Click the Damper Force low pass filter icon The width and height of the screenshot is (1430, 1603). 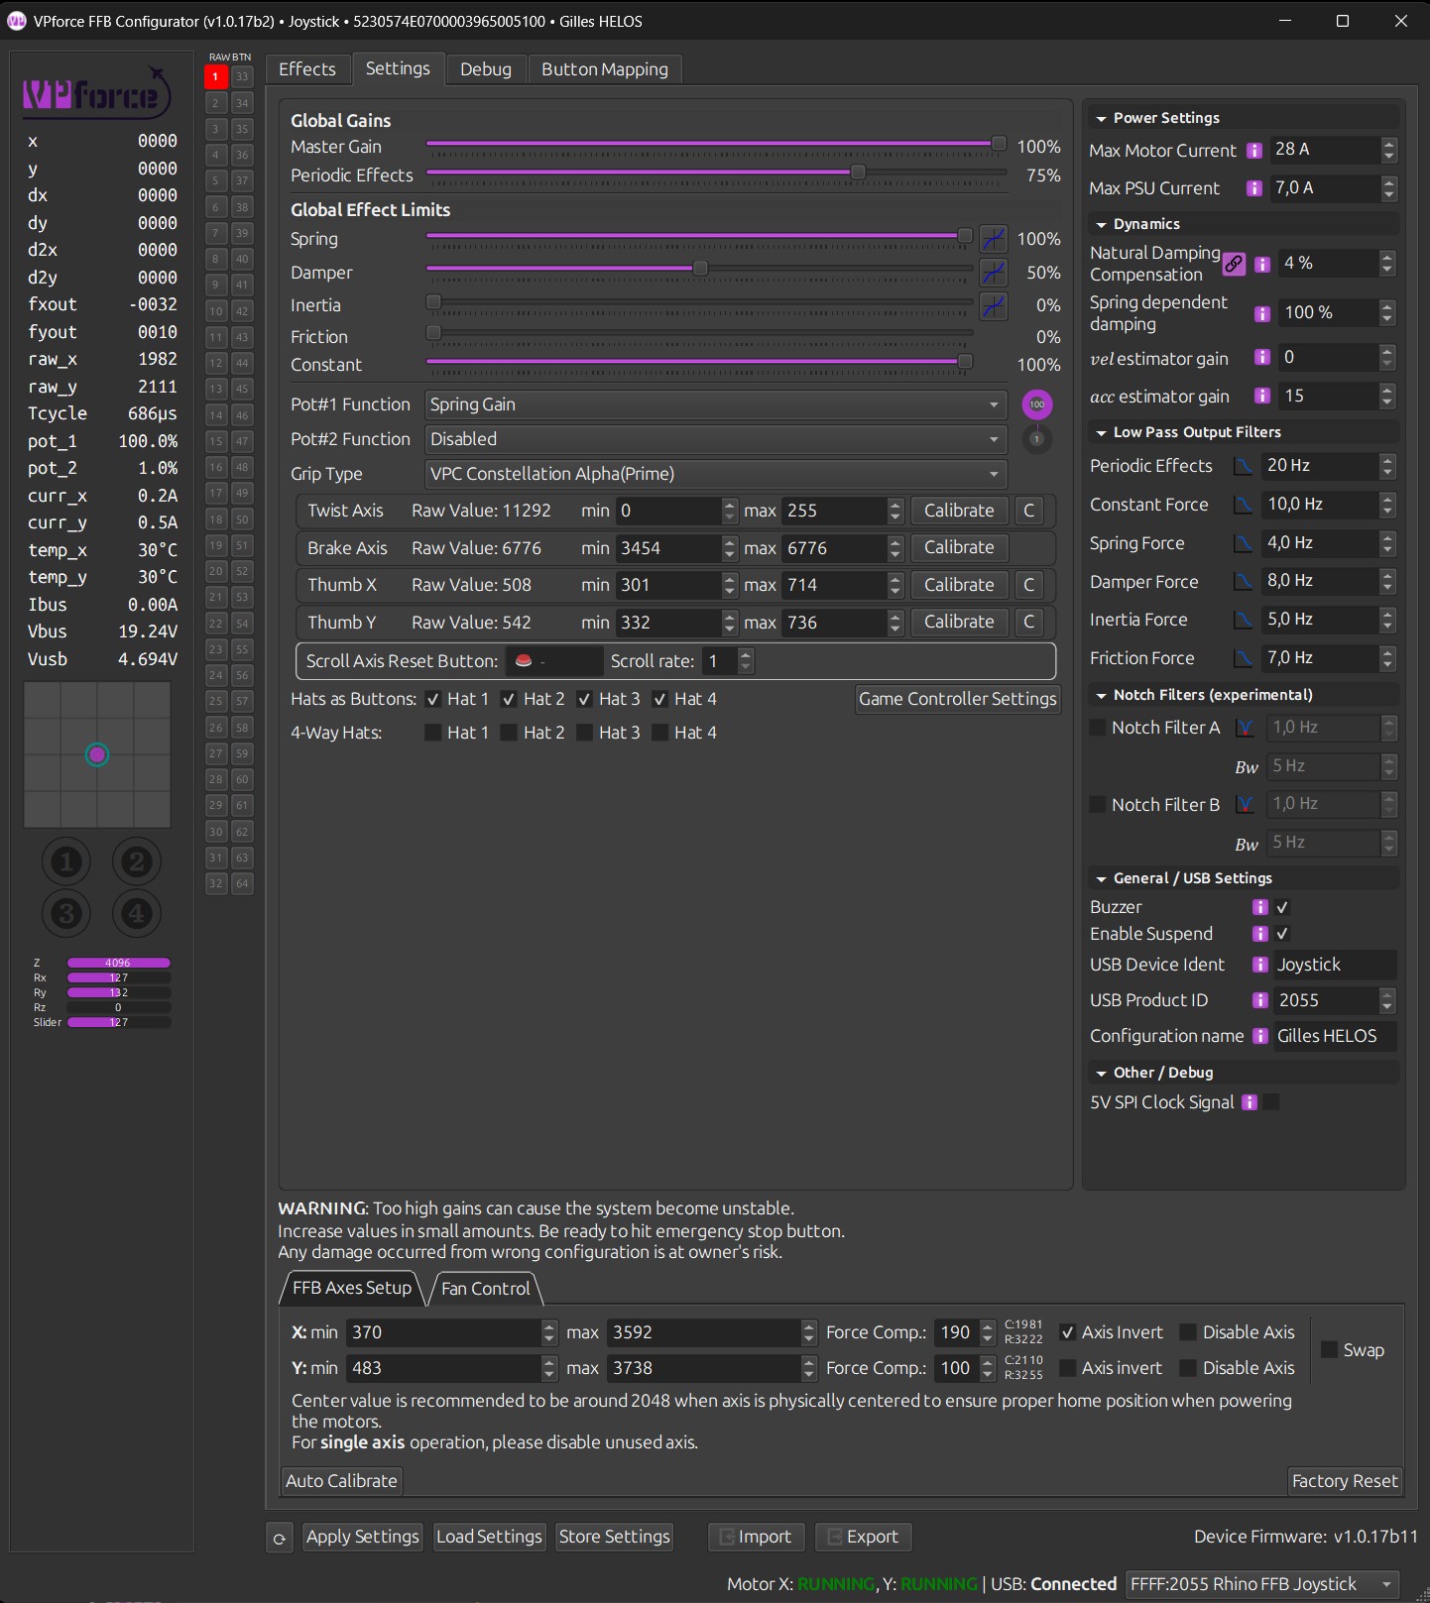[1243, 581]
